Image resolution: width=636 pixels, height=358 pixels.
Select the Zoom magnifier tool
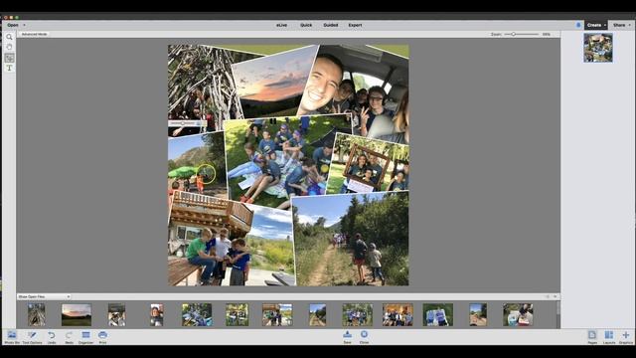coord(9,37)
